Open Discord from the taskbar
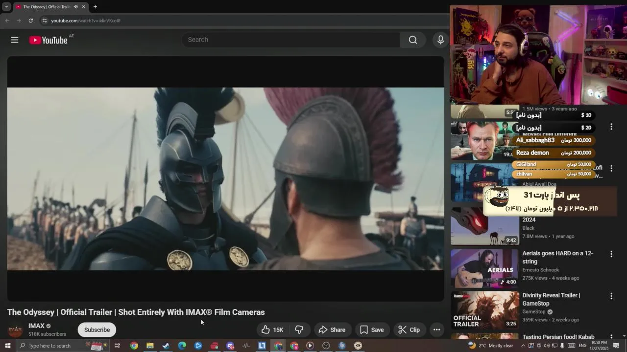Image resolution: width=627 pixels, height=352 pixels. click(x=230, y=346)
